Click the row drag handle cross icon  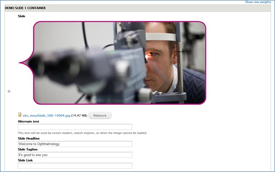(9, 91)
